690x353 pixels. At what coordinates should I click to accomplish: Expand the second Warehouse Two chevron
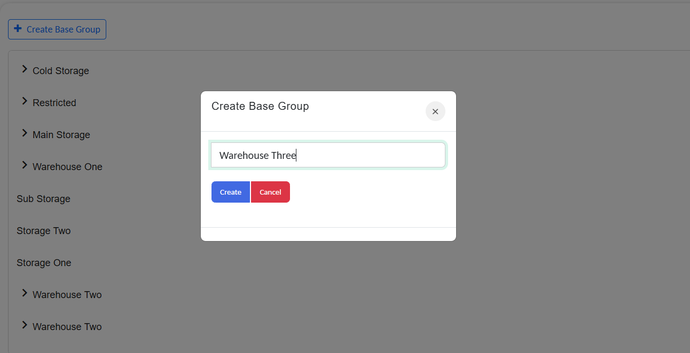(x=25, y=325)
